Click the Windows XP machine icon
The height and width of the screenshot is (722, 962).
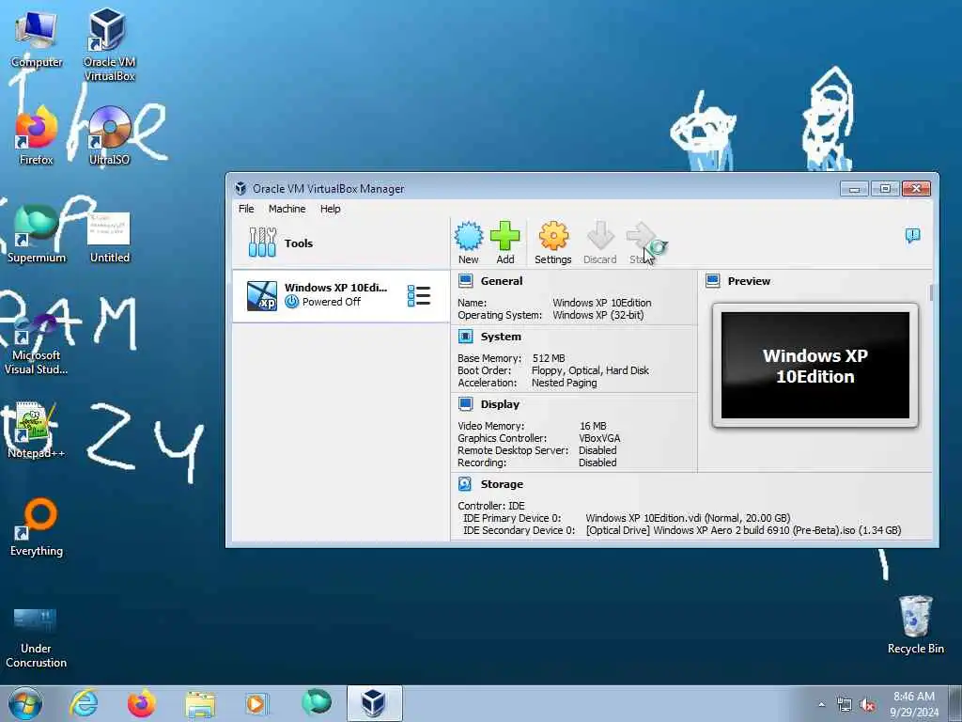(x=262, y=295)
